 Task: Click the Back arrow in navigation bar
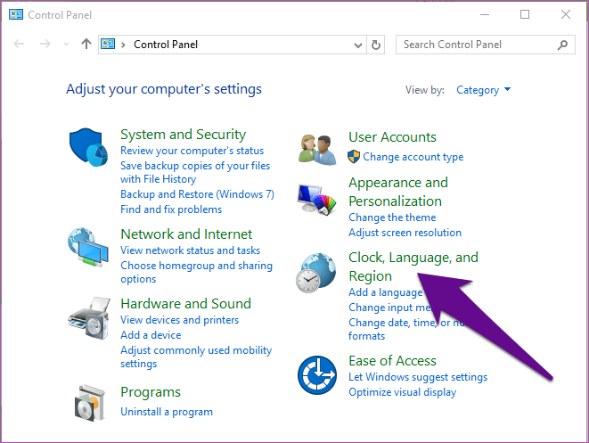19,45
